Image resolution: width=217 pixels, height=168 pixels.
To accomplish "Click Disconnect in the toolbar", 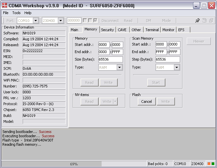I will click(x=110, y=21).
